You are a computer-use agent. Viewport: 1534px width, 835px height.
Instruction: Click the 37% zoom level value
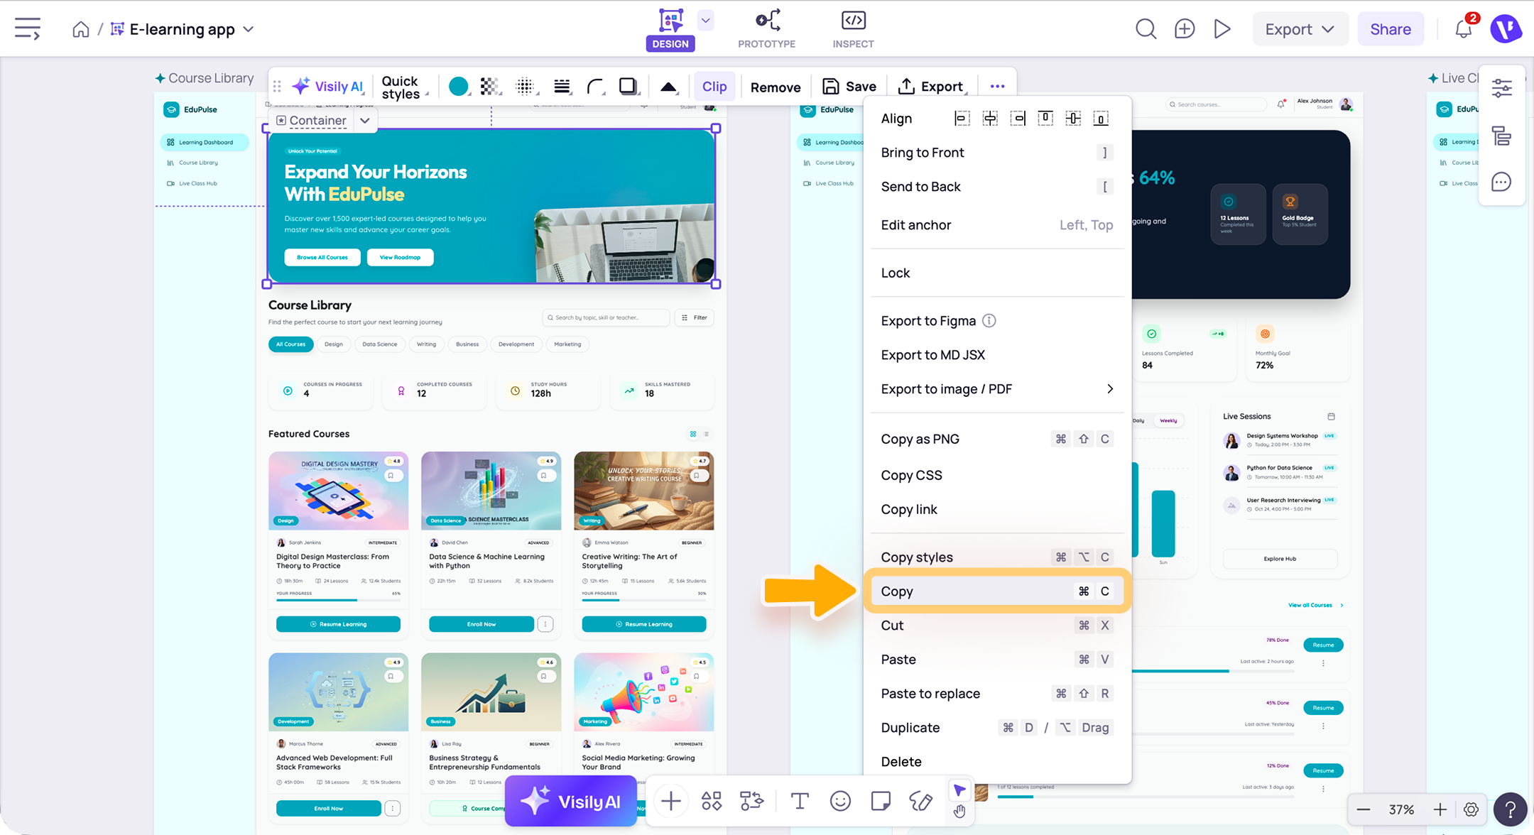pyautogui.click(x=1401, y=809)
